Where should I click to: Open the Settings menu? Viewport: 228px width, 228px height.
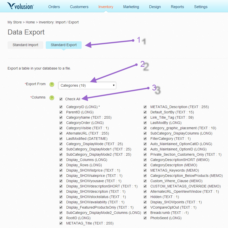[200, 7]
